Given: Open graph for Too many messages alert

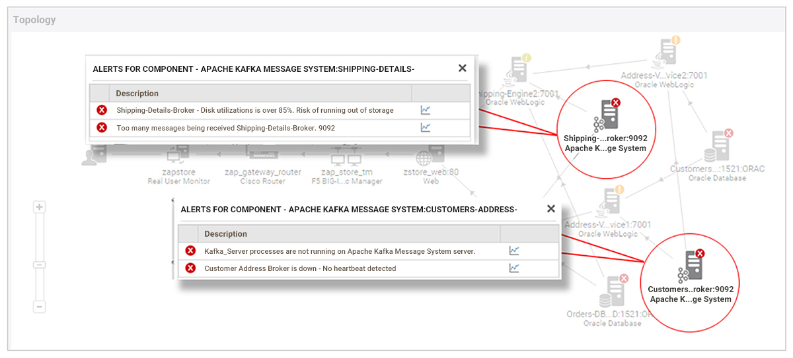Looking at the screenshot, I should pos(426,127).
